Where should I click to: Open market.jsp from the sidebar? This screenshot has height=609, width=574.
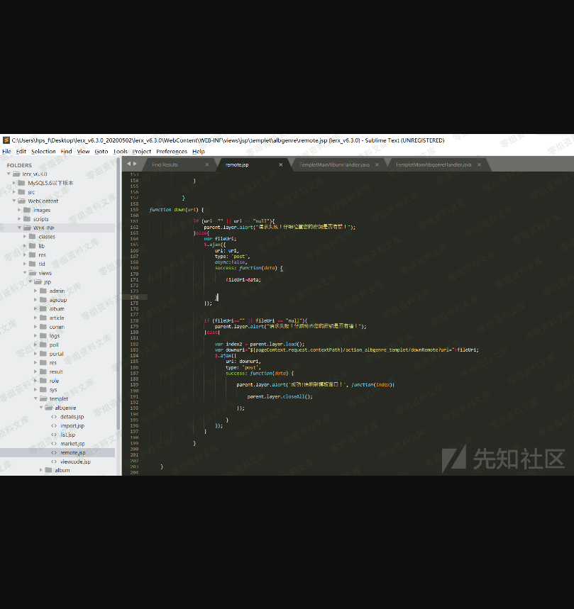point(72,444)
